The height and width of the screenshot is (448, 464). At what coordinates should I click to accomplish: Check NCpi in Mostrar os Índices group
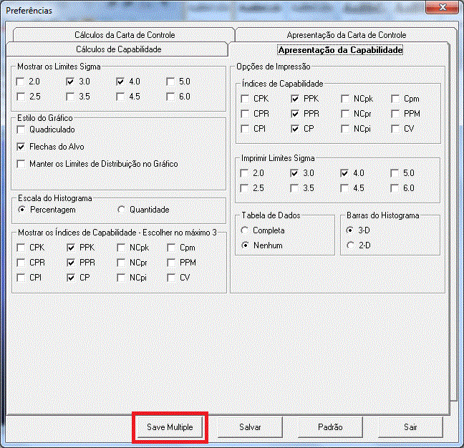[121, 278]
